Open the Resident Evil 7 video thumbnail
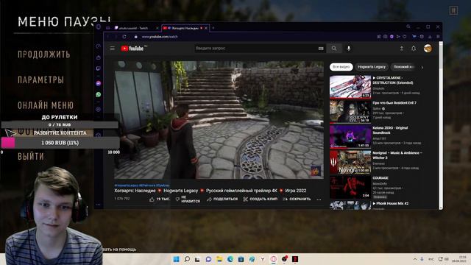The image size is (471, 265). [350, 112]
